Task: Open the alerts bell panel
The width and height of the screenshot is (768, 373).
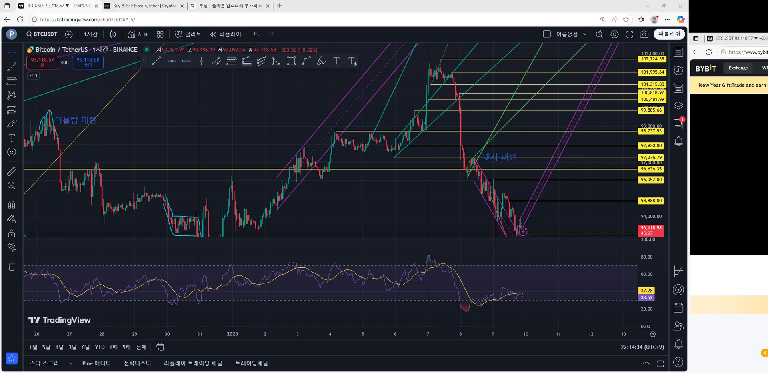Action: (x=678, y=141)
